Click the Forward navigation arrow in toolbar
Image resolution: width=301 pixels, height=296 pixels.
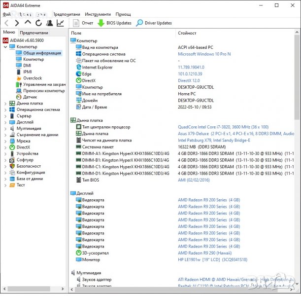[17, 23]
